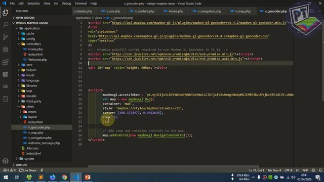The image size is (324, 182).
Task: Expand the OPEN EDITORS section
Action: coord(25,18)
